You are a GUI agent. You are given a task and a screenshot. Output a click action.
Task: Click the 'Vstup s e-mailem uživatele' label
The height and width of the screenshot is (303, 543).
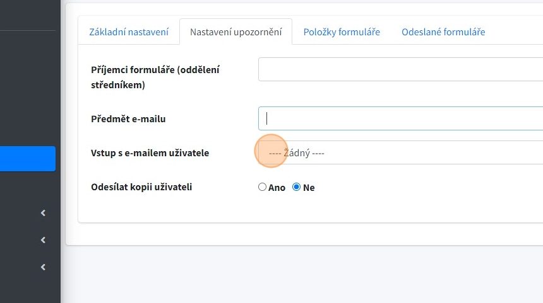150,152
